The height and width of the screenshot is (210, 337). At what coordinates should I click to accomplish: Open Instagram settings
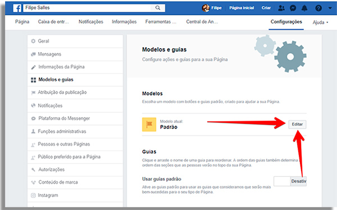(75, 195)
